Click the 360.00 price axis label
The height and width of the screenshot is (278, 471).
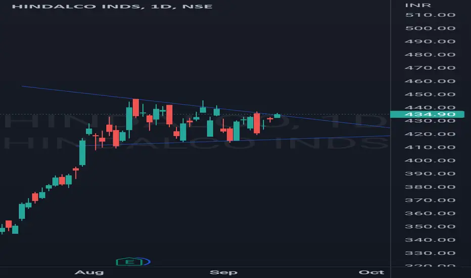point(430,213)
